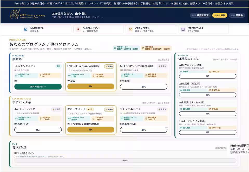The height and width of the screenshot is (172, 249).
Task: Open Ask Credit 認定コンサルへ相談 tab
Action: pos(151,29)
